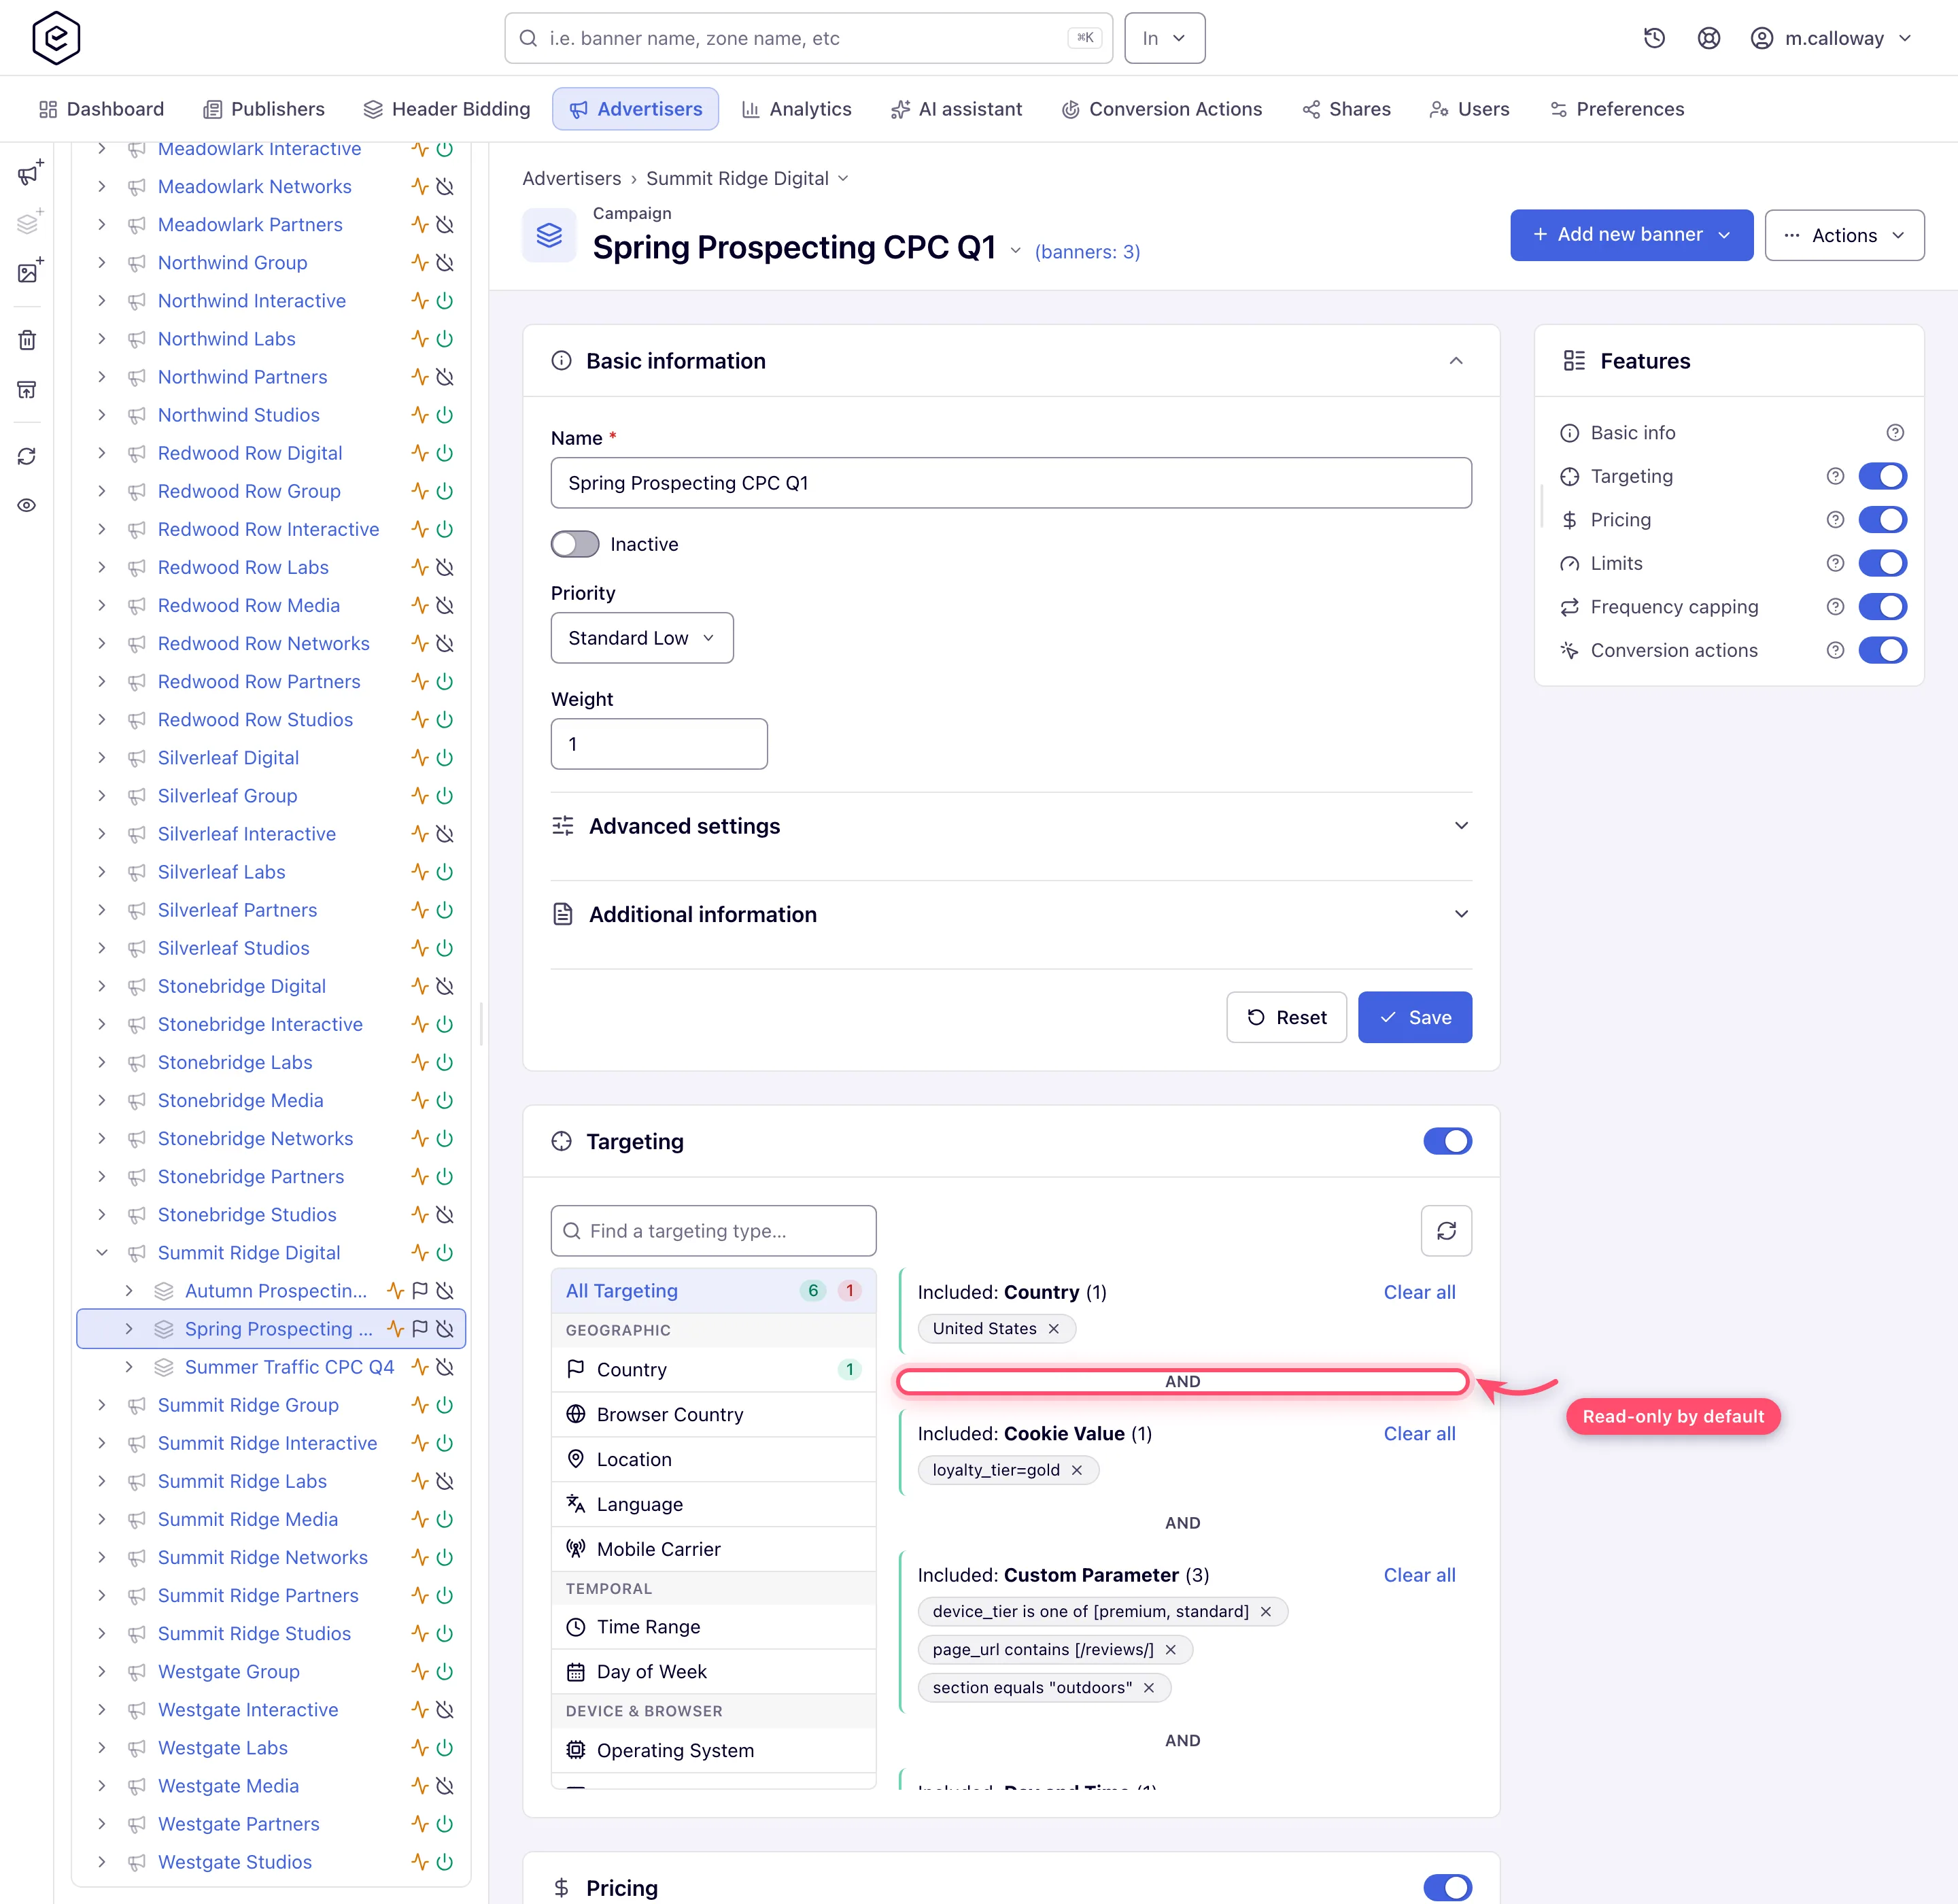Image resolution: width=1958 pixels, height=1904 pixels.
Task: Remove the loyalty_tier=gold cookie chip
Action: click(x=1077, y=1470)
